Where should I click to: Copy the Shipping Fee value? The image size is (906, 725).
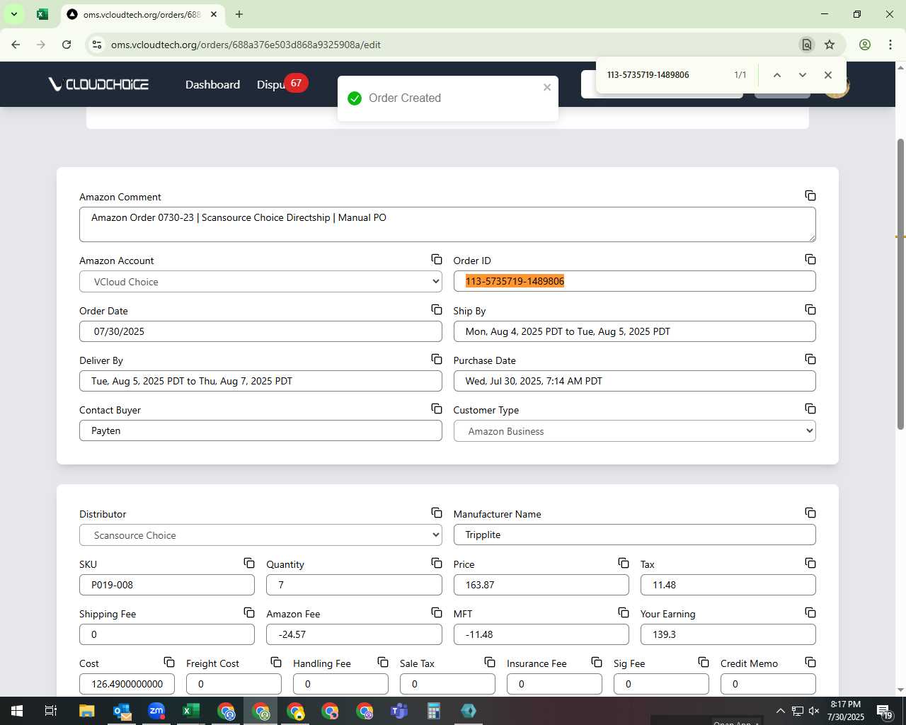click(x=249, y=612)
